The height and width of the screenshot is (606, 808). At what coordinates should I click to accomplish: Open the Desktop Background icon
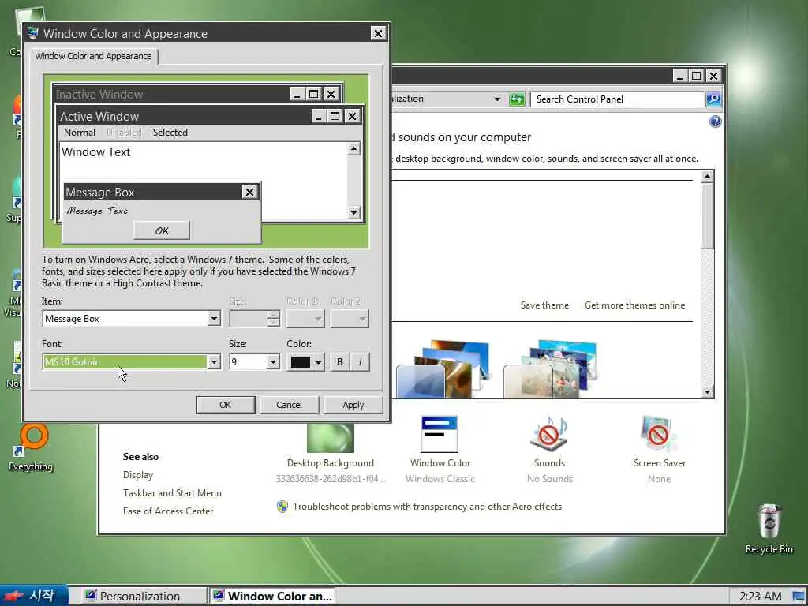331,439
